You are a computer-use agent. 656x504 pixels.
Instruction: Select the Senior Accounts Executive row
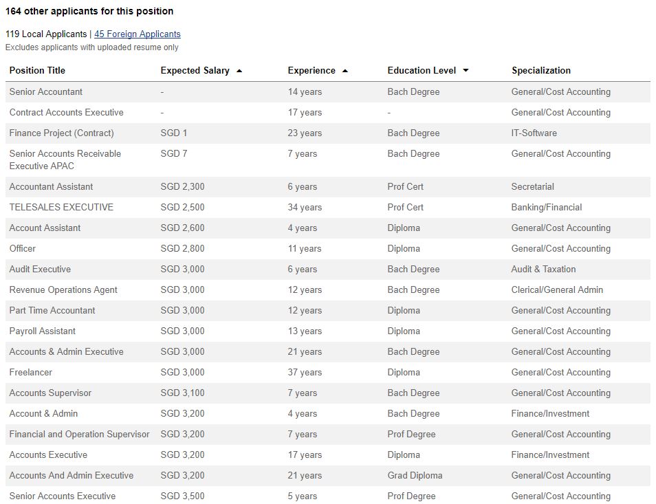point(328,496)
